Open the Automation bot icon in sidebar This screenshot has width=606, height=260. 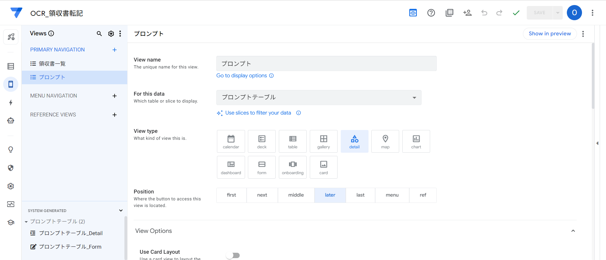tap(11, 121)
